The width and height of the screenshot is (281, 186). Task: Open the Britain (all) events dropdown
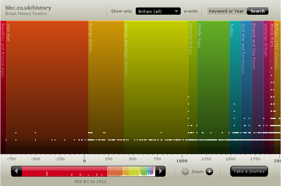pyautogui.click(x=158, y=11)
